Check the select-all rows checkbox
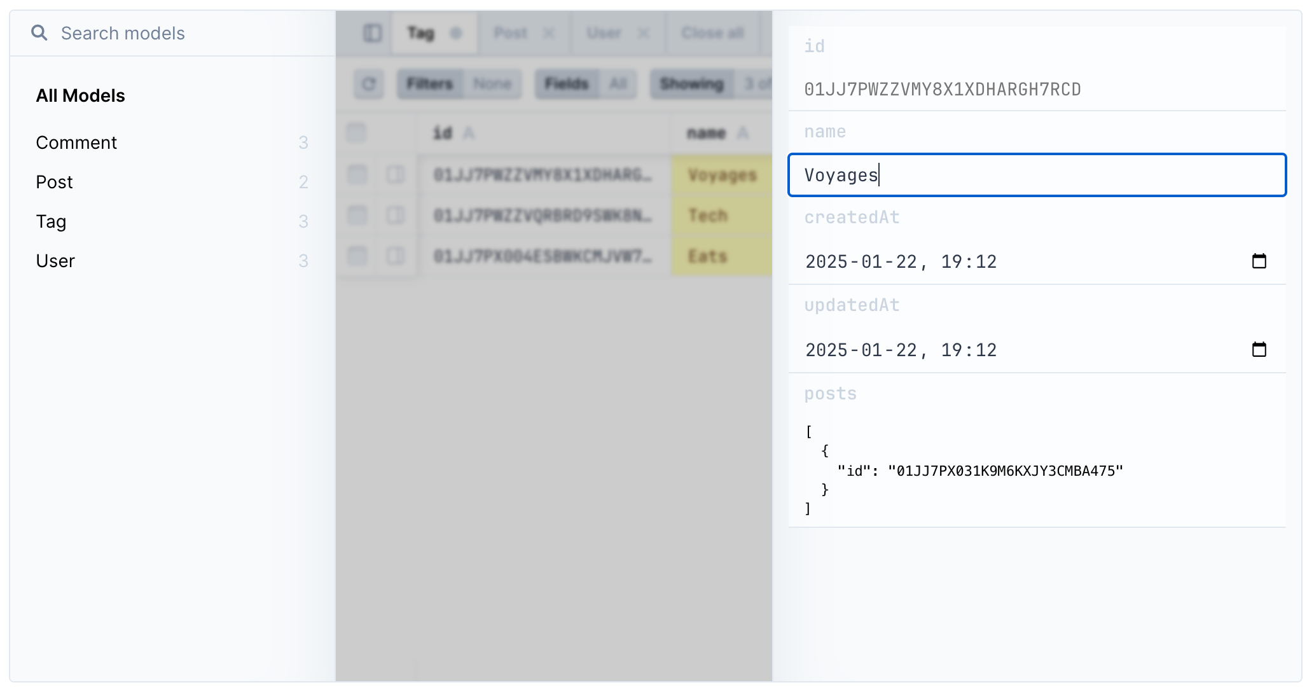 (x=356, y=133)
